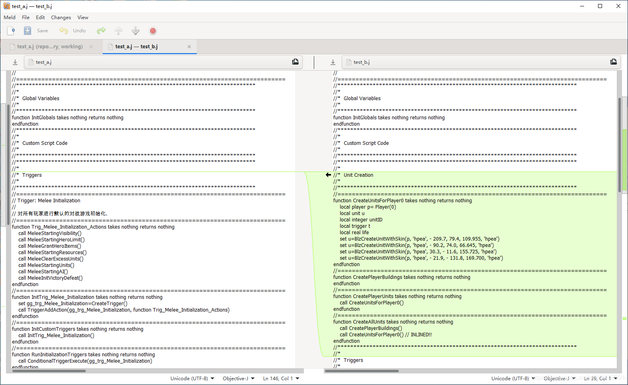Go to previous change arrow
Screen dimensions: 628x385
118,31
